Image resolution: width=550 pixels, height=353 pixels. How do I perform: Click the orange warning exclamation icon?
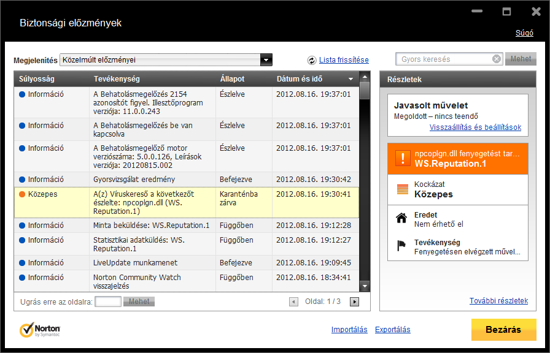click(403, 159)
